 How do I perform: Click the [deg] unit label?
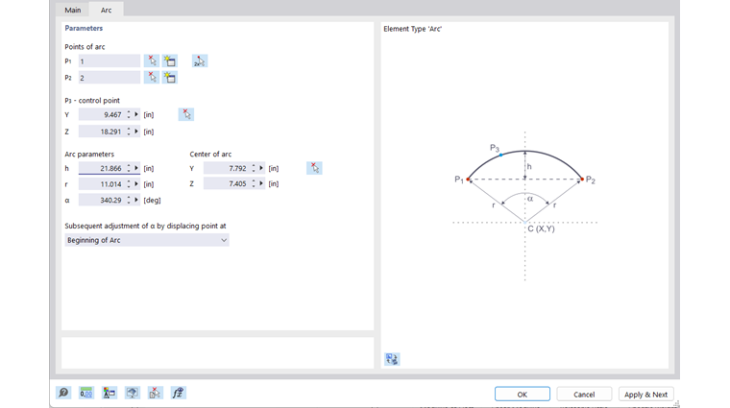point(152,200)
